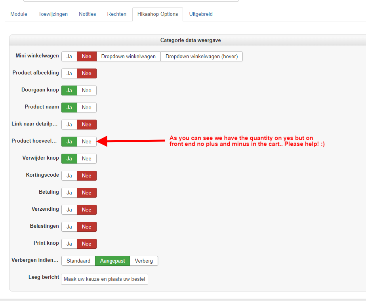Image resolution: width=366 pixels, height=301 pixels.
Task: Set Doorgaan knop to Ja
Action: pos(69,91)
